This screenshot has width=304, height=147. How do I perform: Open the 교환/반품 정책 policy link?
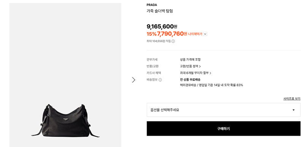pos(189,66)
